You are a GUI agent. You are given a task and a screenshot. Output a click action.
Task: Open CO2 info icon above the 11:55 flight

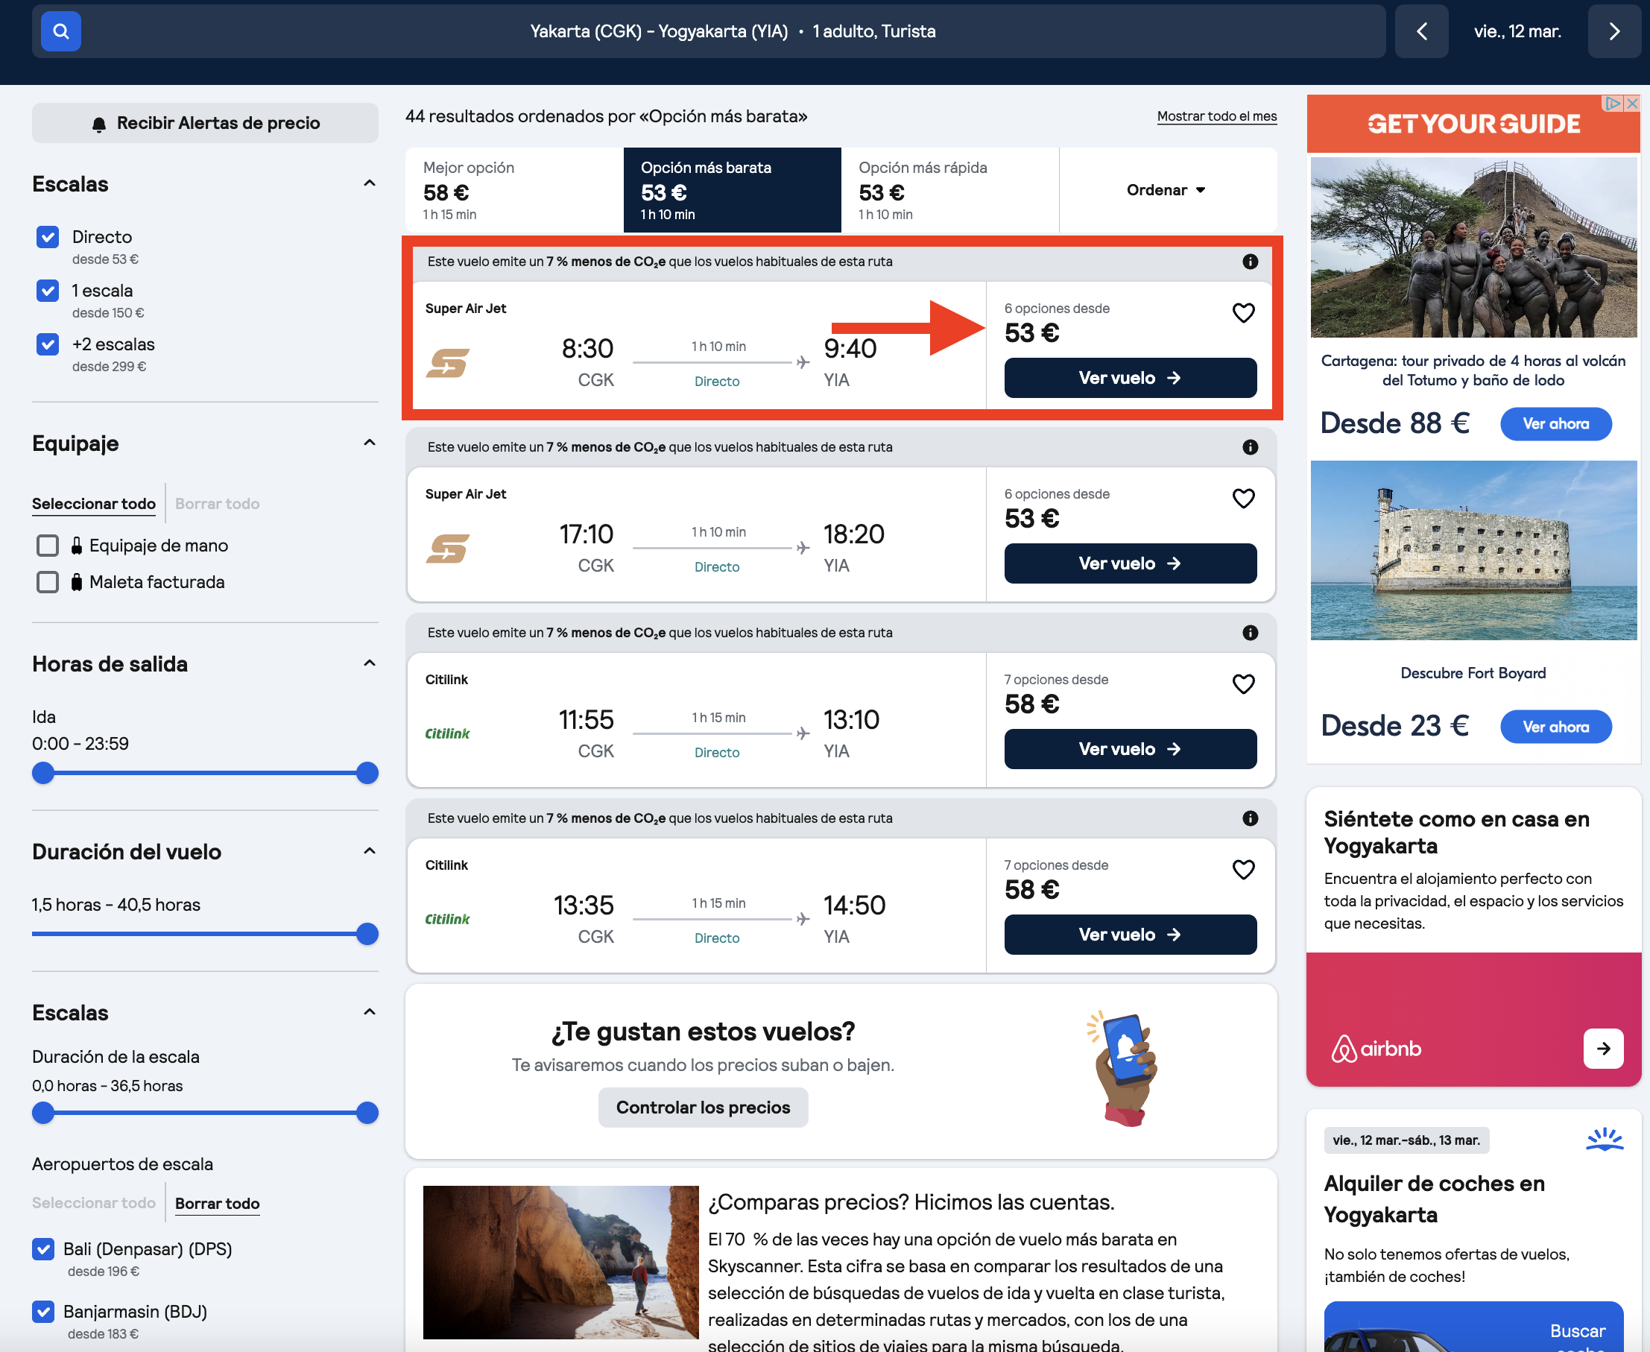click(x=1251, y=632)
